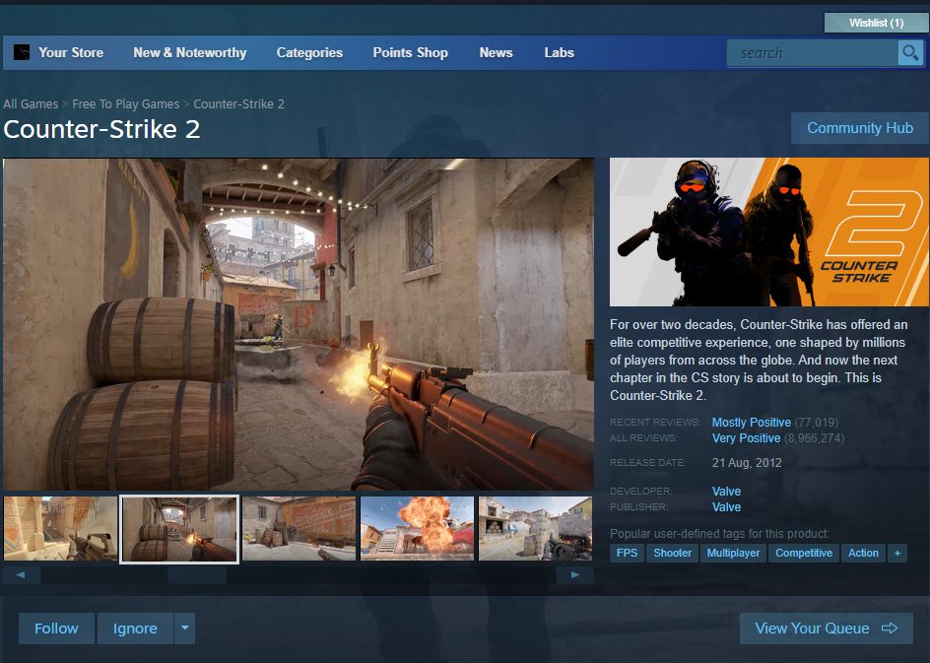Go to the News tab

tap(496, 53)
